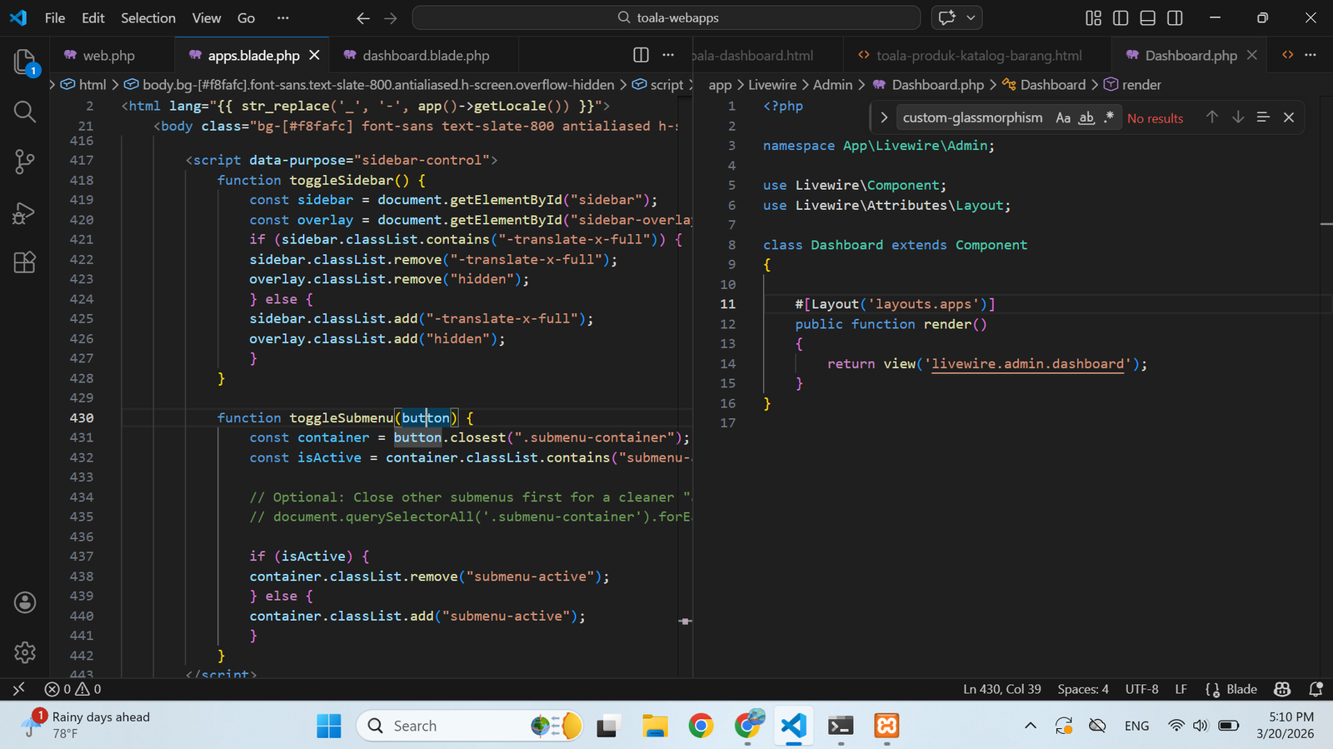Toggle Match Case in find widget
The height and width of the screenshot is (749, 1333).
click(1063, 118)
